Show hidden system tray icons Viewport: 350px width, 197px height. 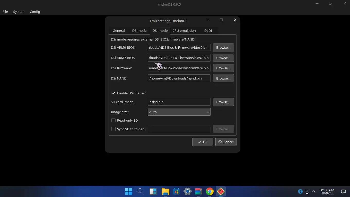click(x=313, y=191)
